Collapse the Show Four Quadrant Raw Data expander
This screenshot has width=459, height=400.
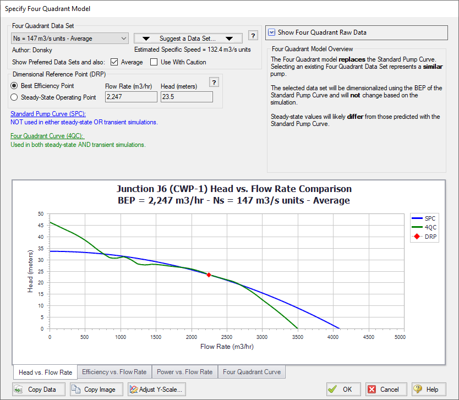coord(271,32)
